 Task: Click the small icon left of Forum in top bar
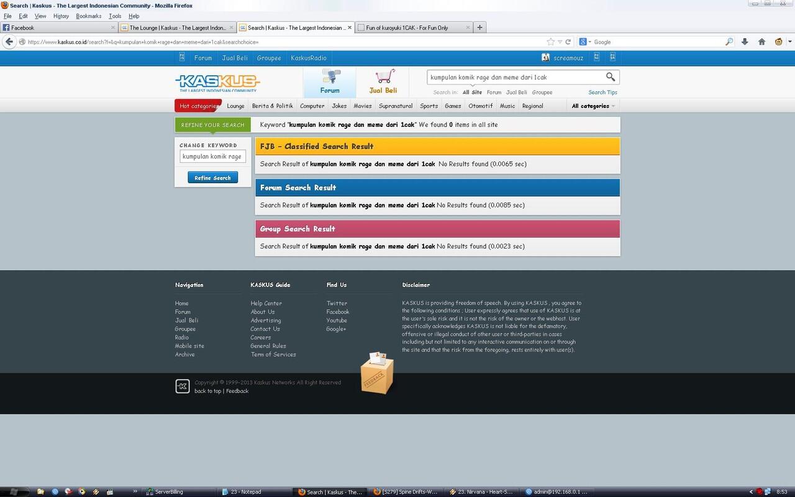click(182, 57)
